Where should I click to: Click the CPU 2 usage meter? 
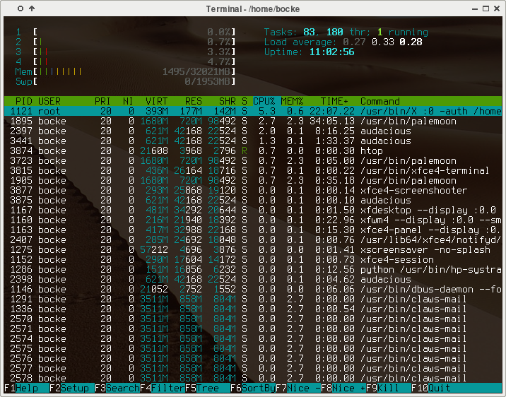126,42
